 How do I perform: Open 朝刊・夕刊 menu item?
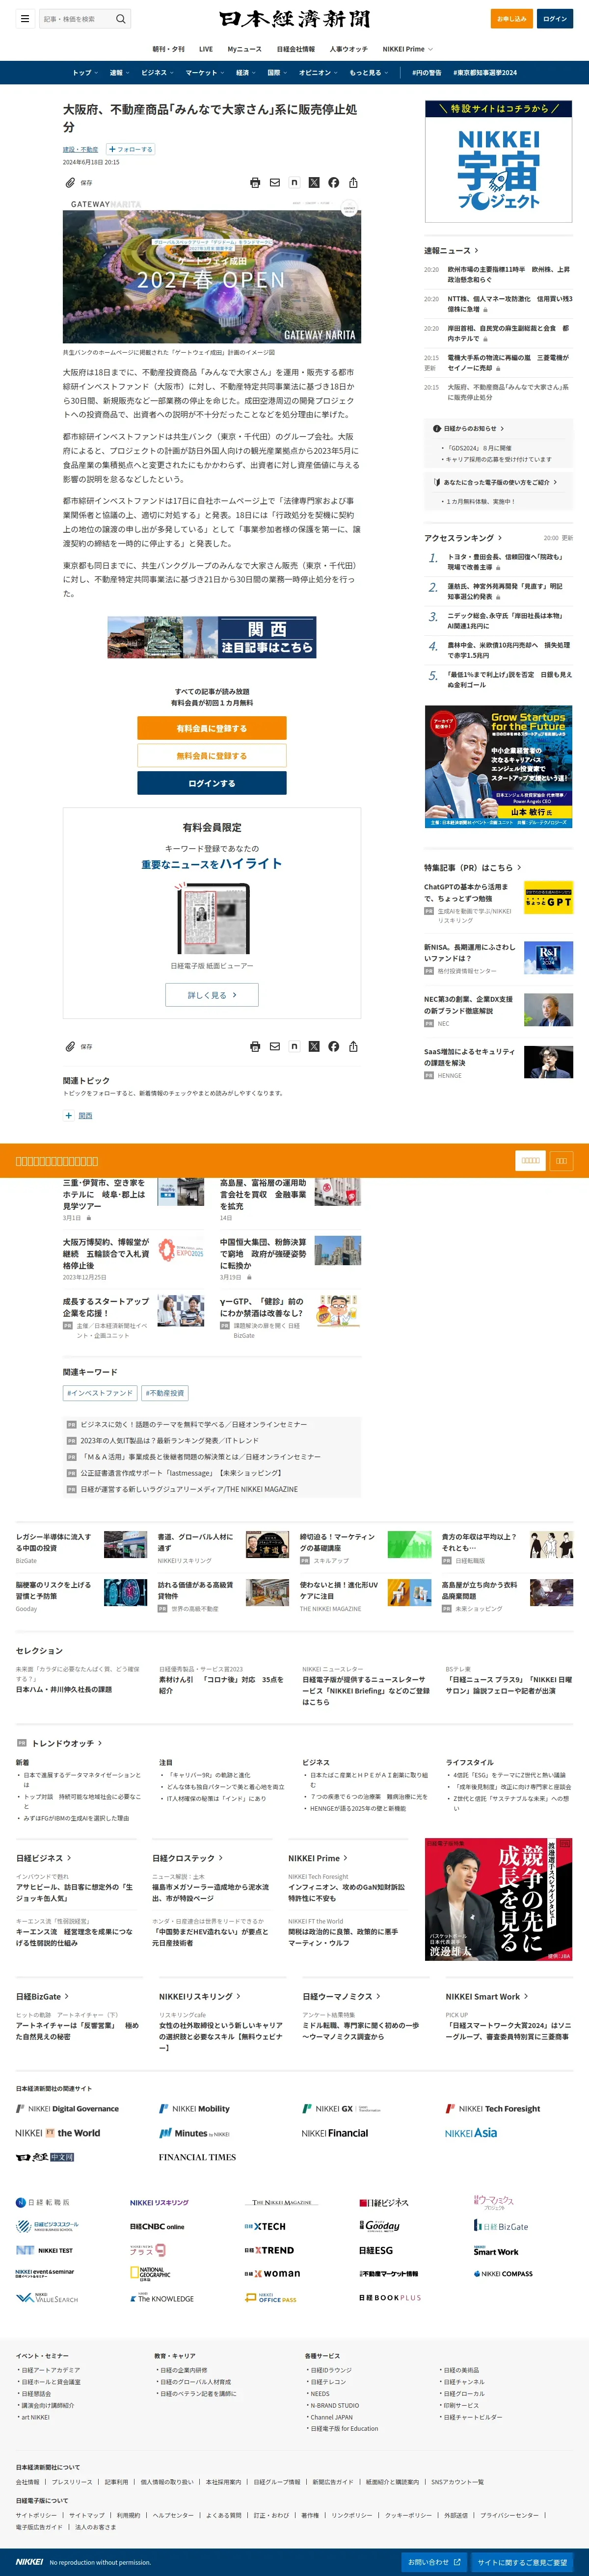[168, 48]
